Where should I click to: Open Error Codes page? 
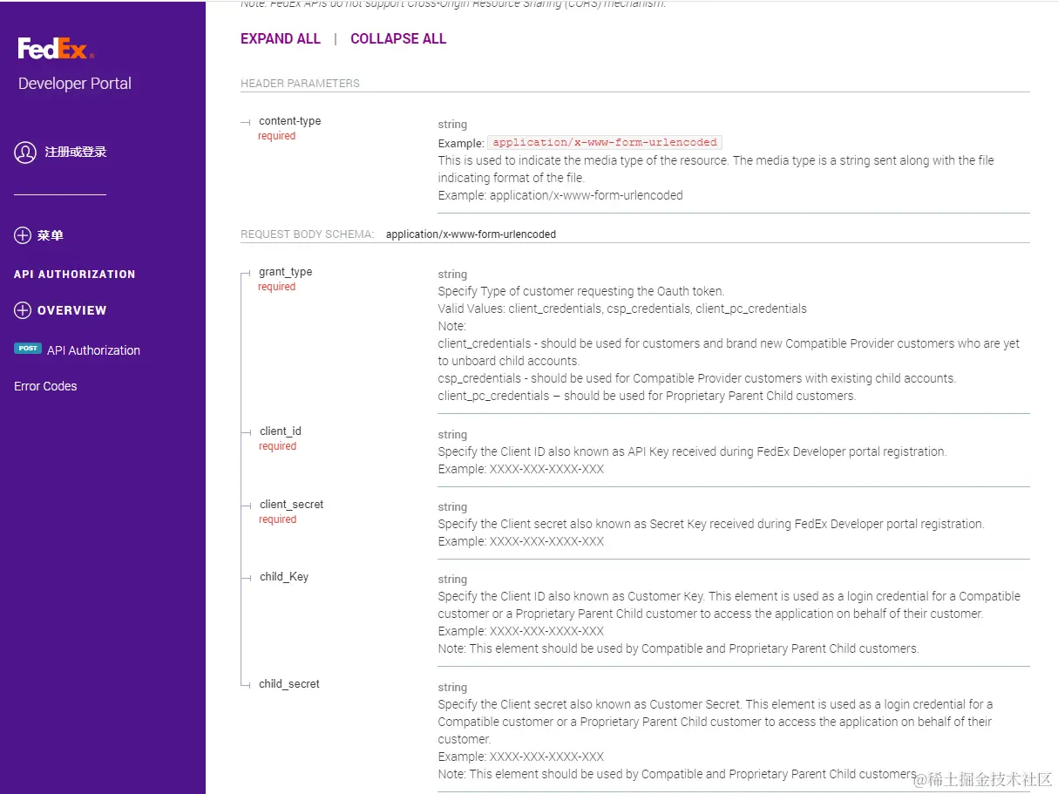coord(45,386)
